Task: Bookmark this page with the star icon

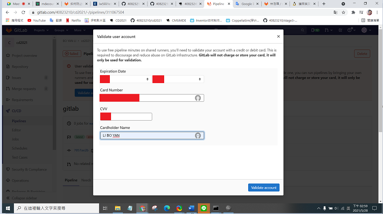Action: [x=343, y=12]
